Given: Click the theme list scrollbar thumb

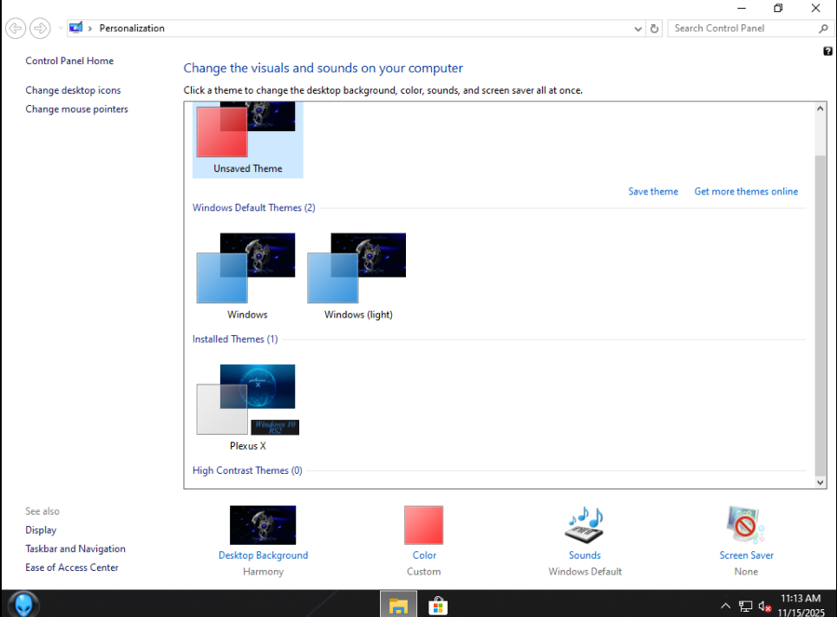Looking at the screenshot, I should click(821, 315).
